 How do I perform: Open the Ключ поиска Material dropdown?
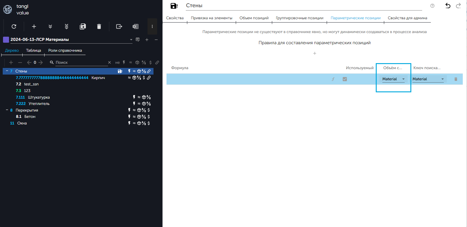tap(428, 79)
